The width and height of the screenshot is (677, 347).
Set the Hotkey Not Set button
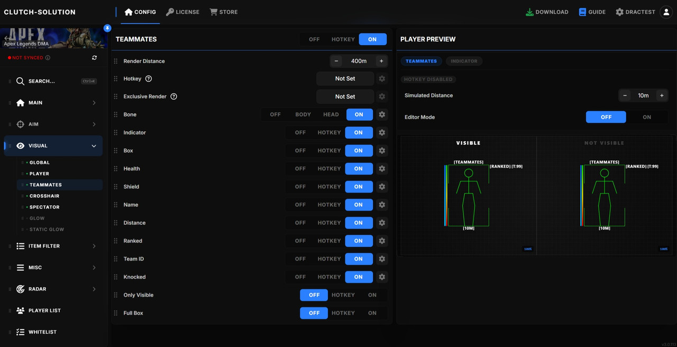point(345,79)
